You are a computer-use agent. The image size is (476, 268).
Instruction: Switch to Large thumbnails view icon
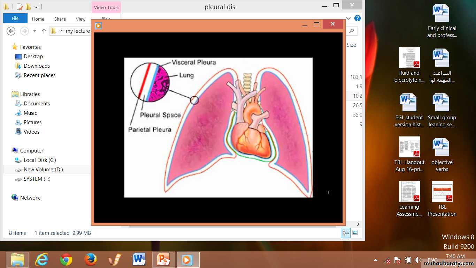pos(355,233)
